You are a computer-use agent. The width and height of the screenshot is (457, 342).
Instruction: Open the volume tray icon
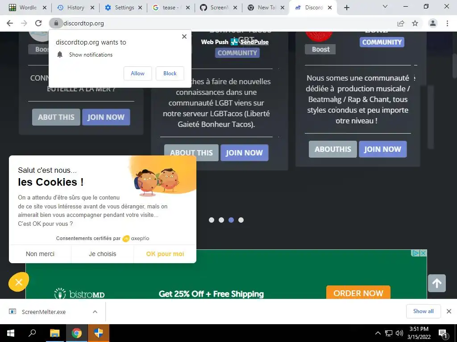tap(399, 333)
